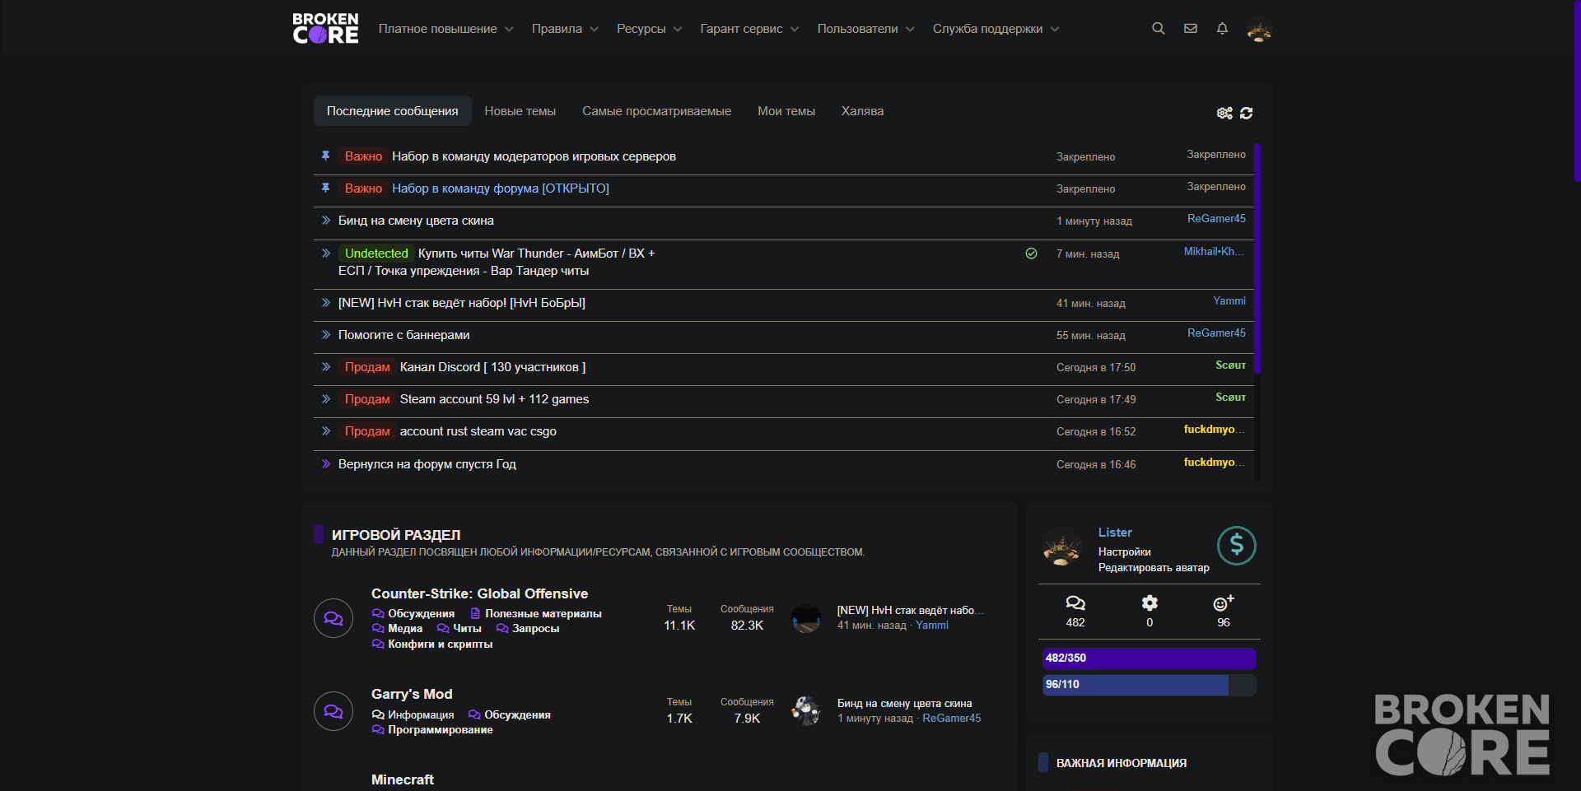The height and width of the screenshot is (791, 1581).
Task: Open Конфиги и скрипты subforum
Action: (x=440, y=644)
